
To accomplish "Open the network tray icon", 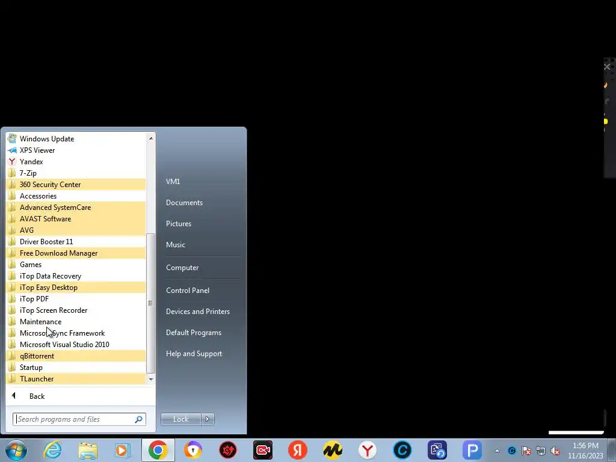I will pyautogui.click(x=541, y=451).
